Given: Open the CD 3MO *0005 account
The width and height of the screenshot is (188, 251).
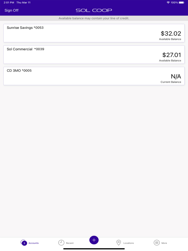Looking at the screenshot, I should pos(19,71).
